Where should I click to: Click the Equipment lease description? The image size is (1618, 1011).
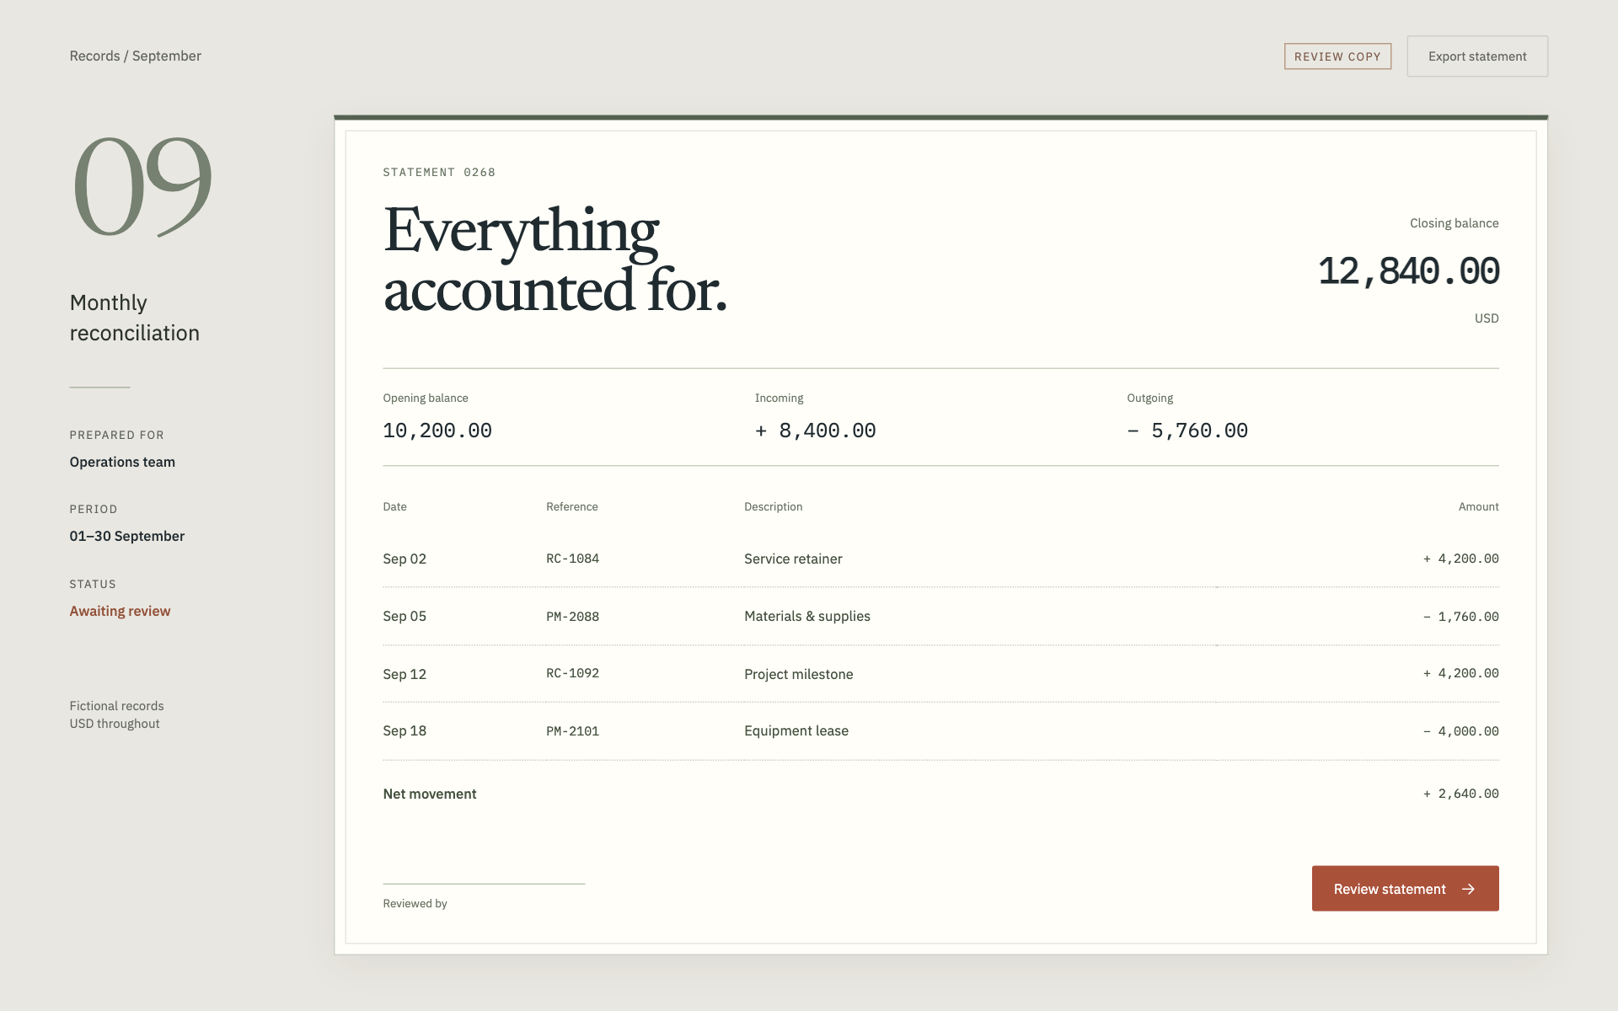[796, 730]
